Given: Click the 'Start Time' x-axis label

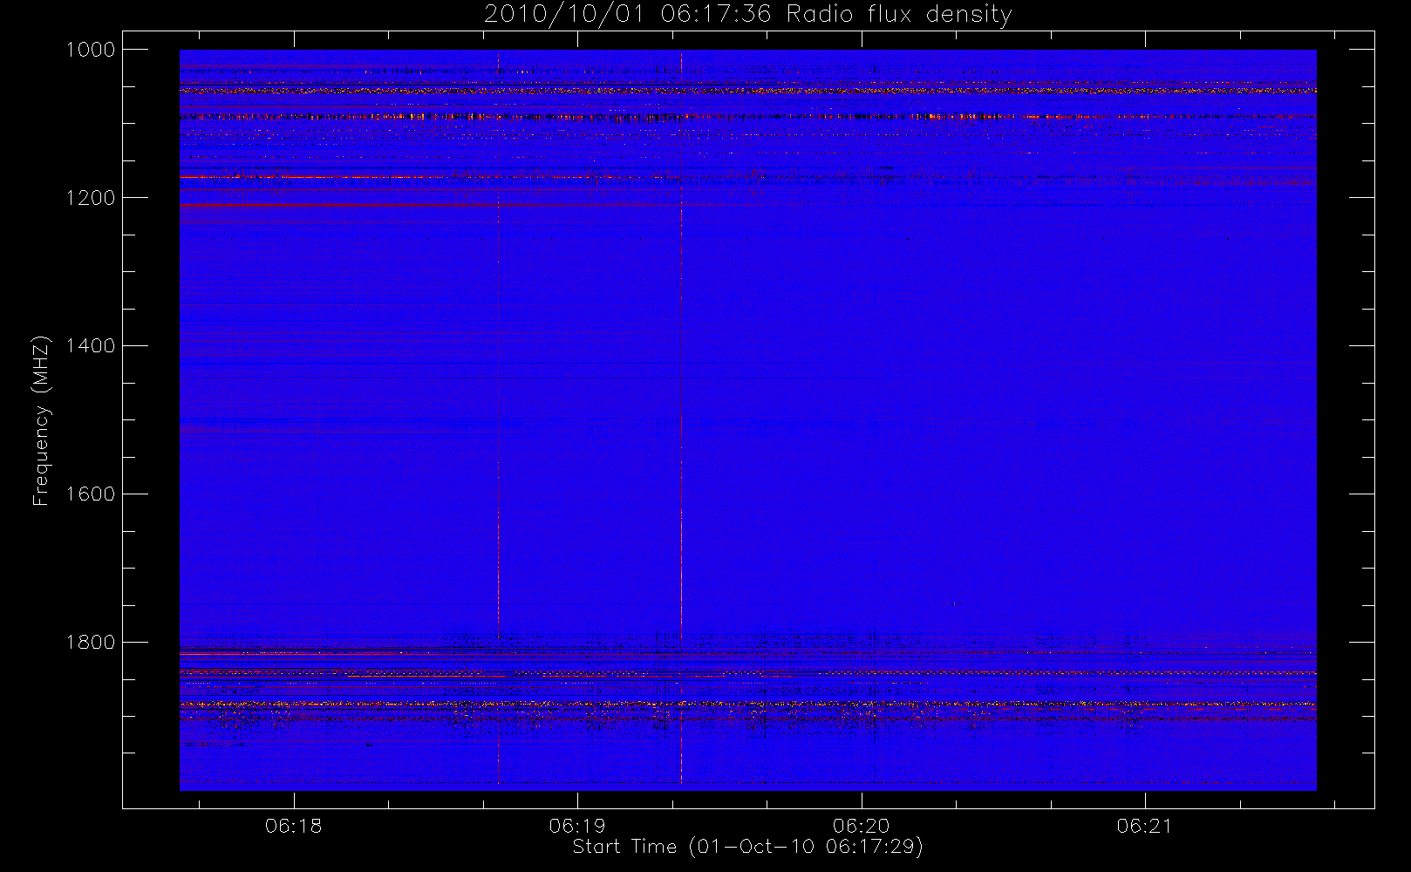Looking at the screenshot, I should click(x=747, y=847).
